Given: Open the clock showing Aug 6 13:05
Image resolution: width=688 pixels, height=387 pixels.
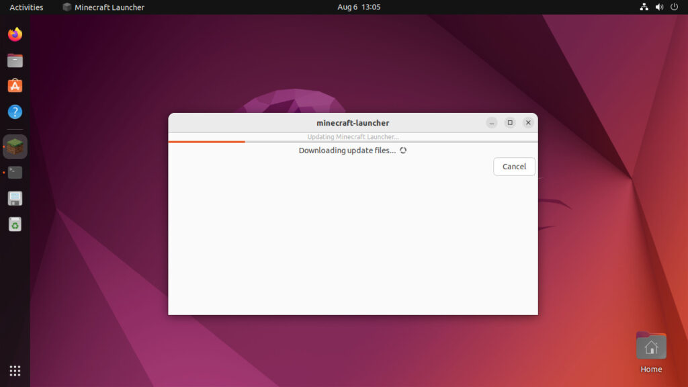Looking at the screenshot, I should [359, 7].
